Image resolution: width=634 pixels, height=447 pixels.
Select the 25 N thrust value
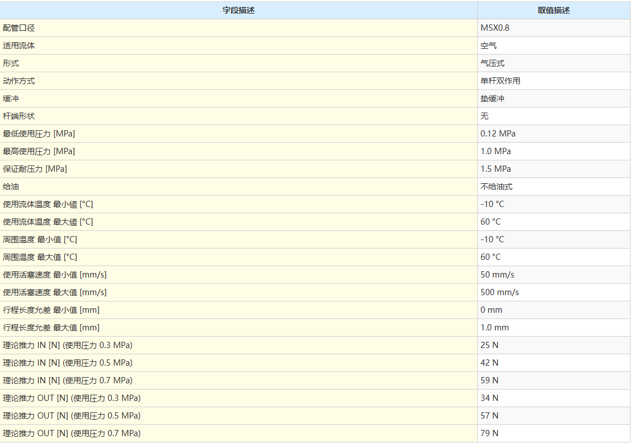coord(489,345)
